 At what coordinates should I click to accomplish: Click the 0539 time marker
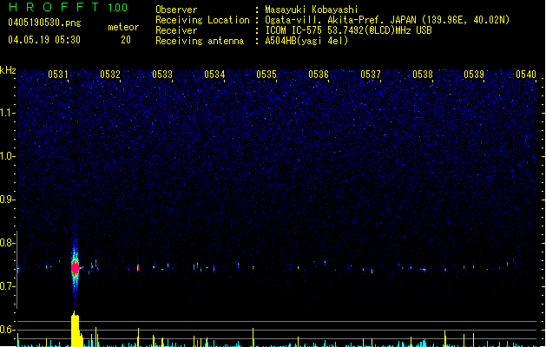(474, 75)
